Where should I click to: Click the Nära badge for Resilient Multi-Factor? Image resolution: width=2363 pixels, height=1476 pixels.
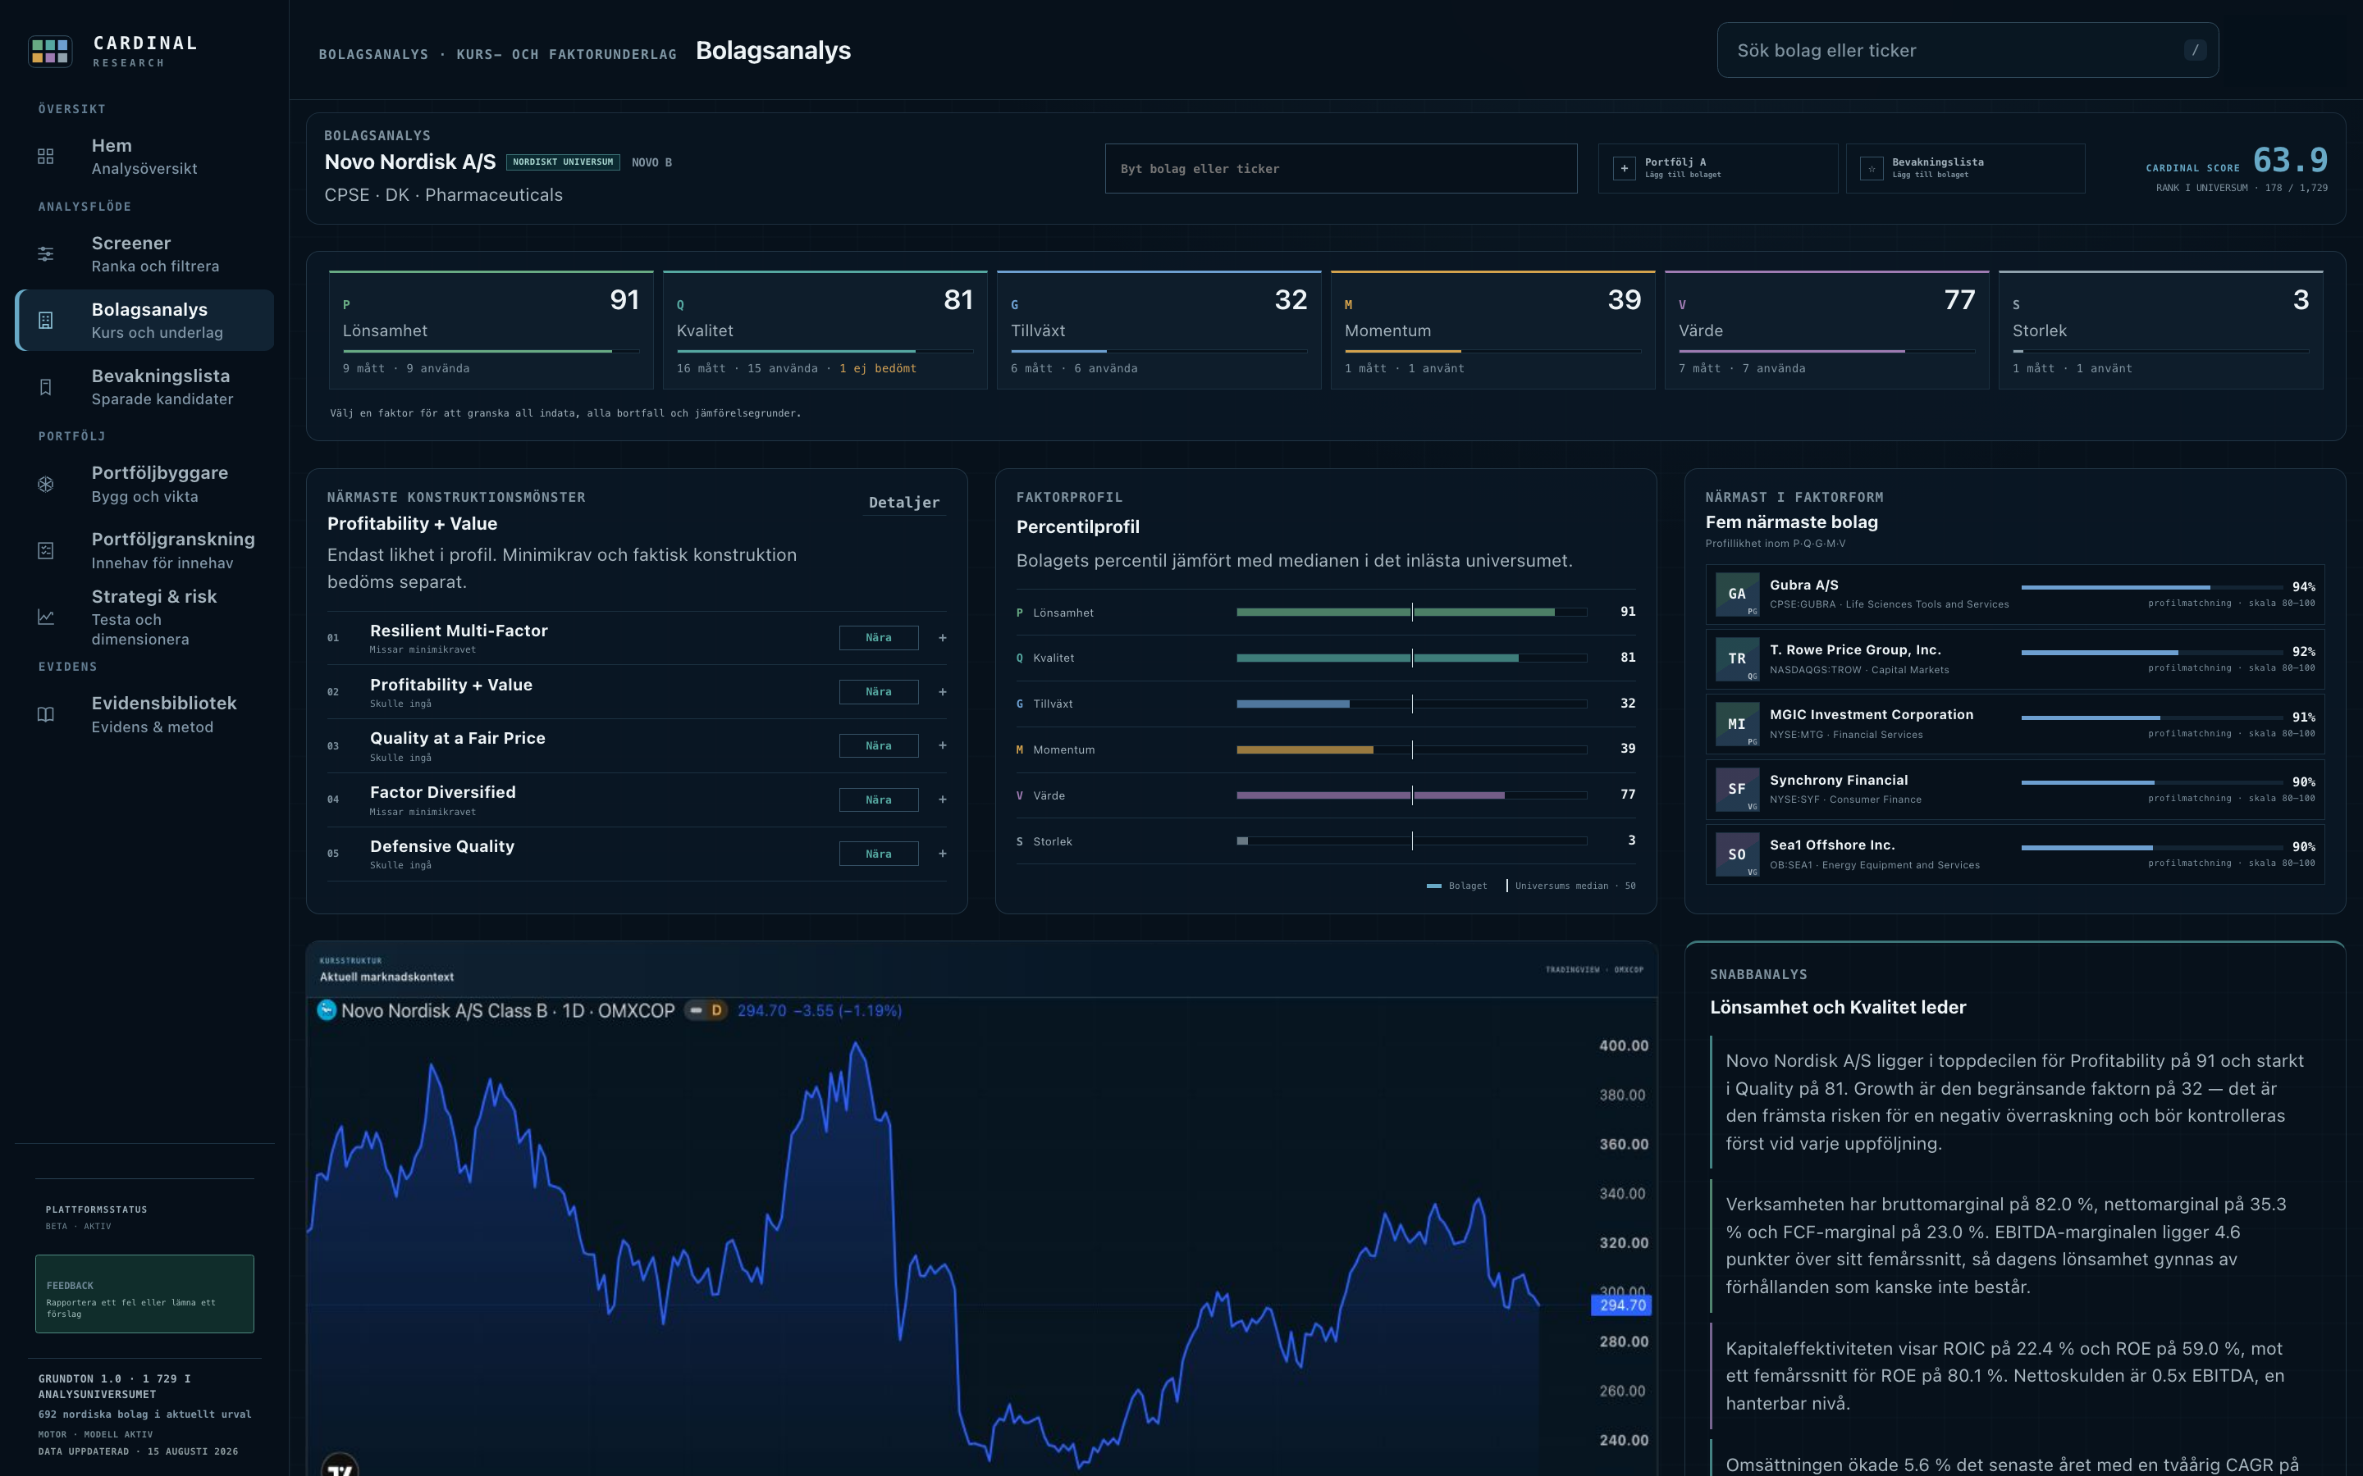tap(879, 637)
